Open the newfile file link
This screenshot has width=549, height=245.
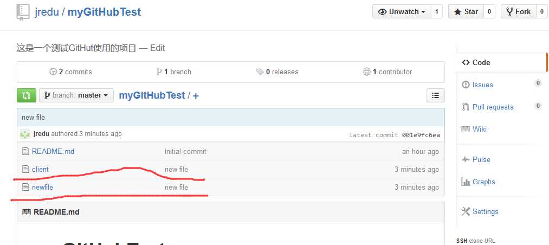click(42, 187)
